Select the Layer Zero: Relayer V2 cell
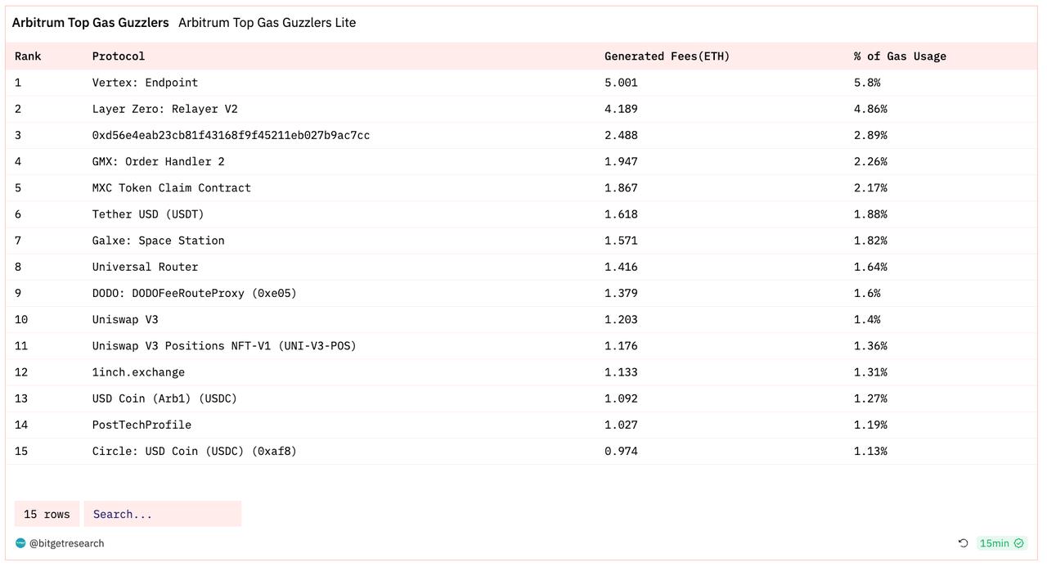 point(165,109)
